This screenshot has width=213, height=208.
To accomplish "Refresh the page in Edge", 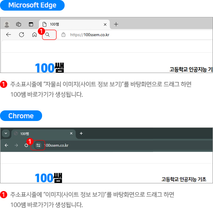I will pos(22,34).
